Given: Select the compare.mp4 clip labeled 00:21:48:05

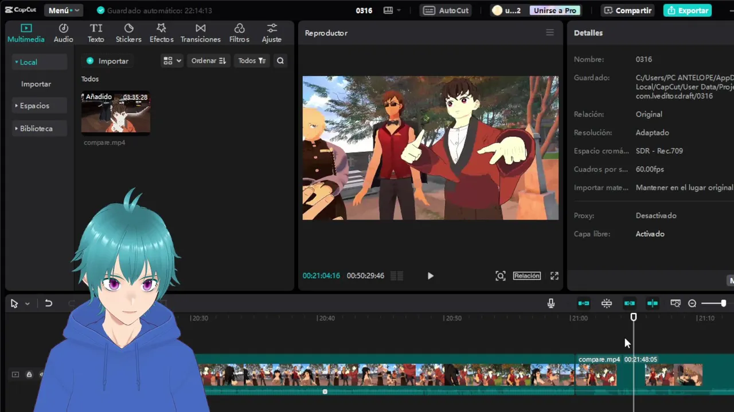Looking at the screenshot, I should 654,374.
